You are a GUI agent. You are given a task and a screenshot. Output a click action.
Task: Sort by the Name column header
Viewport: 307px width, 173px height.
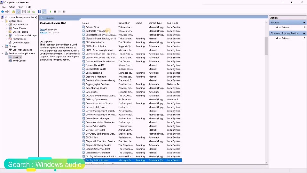pyautogui.click(x=99, y=23)
